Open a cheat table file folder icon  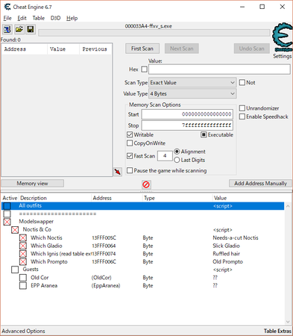pyautogui.click(x=19, y=29)
